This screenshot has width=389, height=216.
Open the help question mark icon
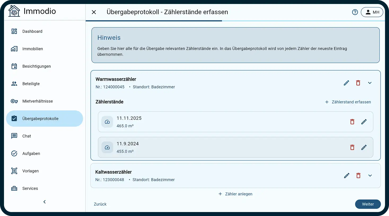coord(355,12)
